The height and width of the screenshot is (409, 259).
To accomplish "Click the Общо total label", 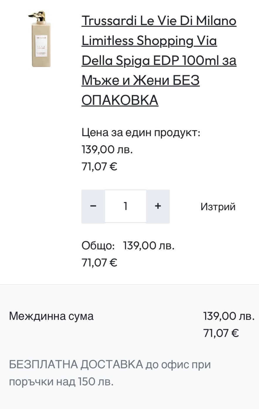I will [98, 245].
